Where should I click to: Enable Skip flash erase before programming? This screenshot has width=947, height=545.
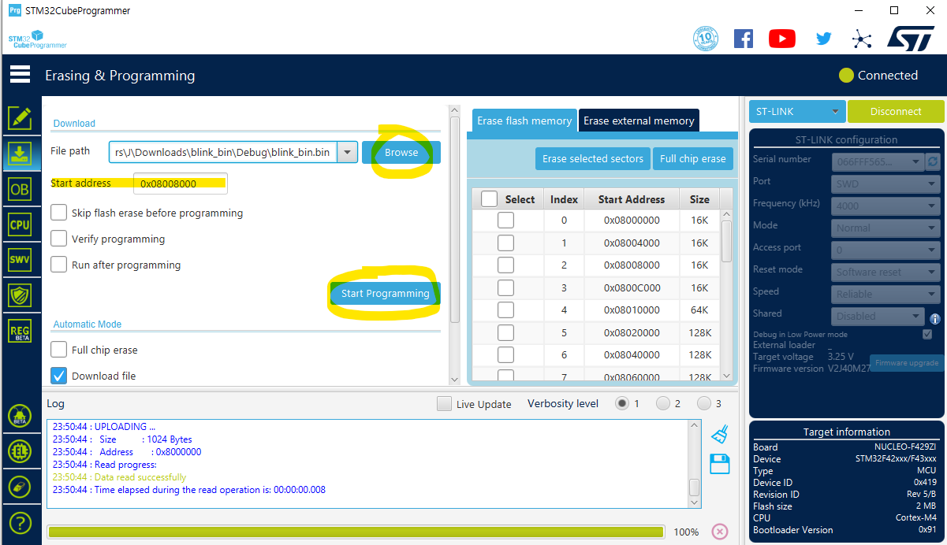coord(58,213)
